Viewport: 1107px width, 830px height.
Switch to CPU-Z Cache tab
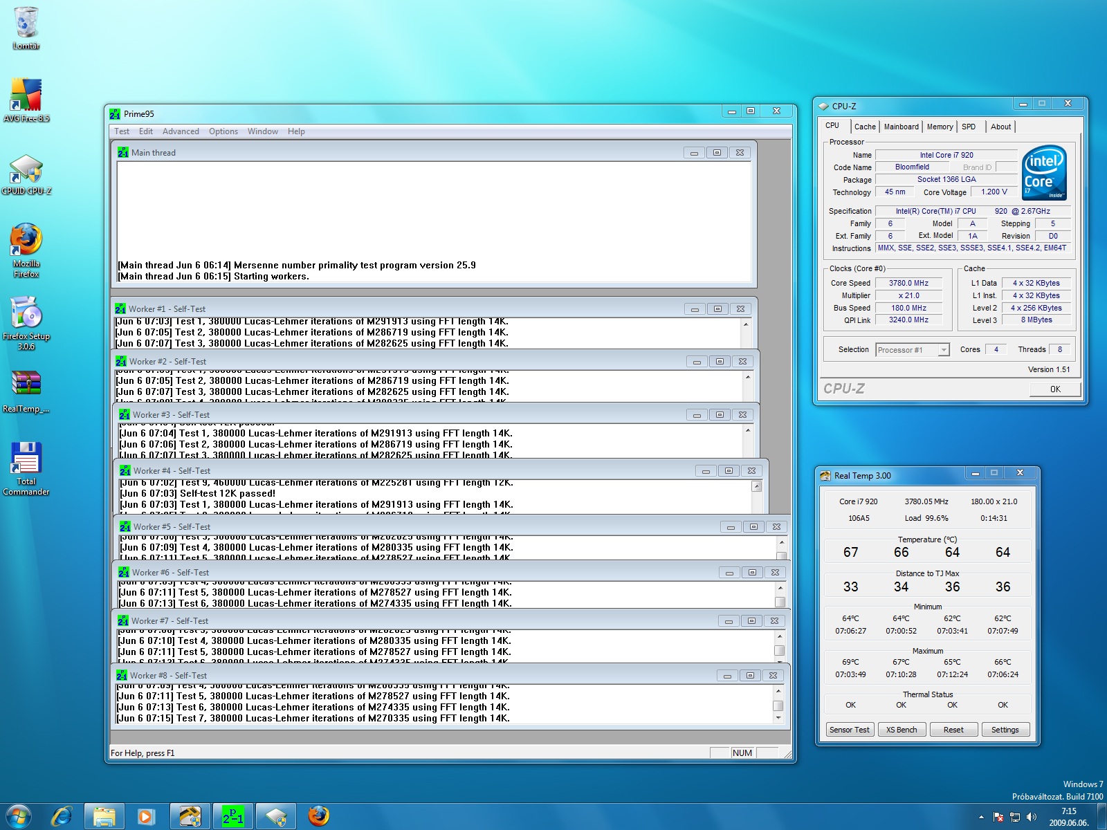[865, 127]
